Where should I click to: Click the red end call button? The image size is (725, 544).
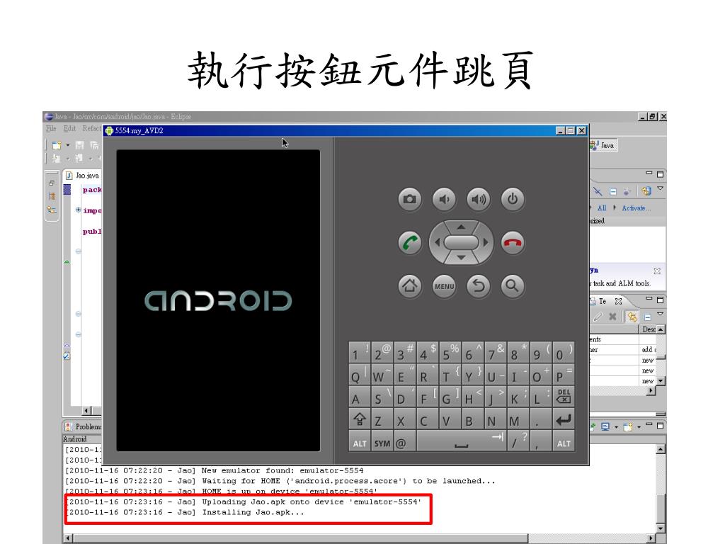click(513, 242)
